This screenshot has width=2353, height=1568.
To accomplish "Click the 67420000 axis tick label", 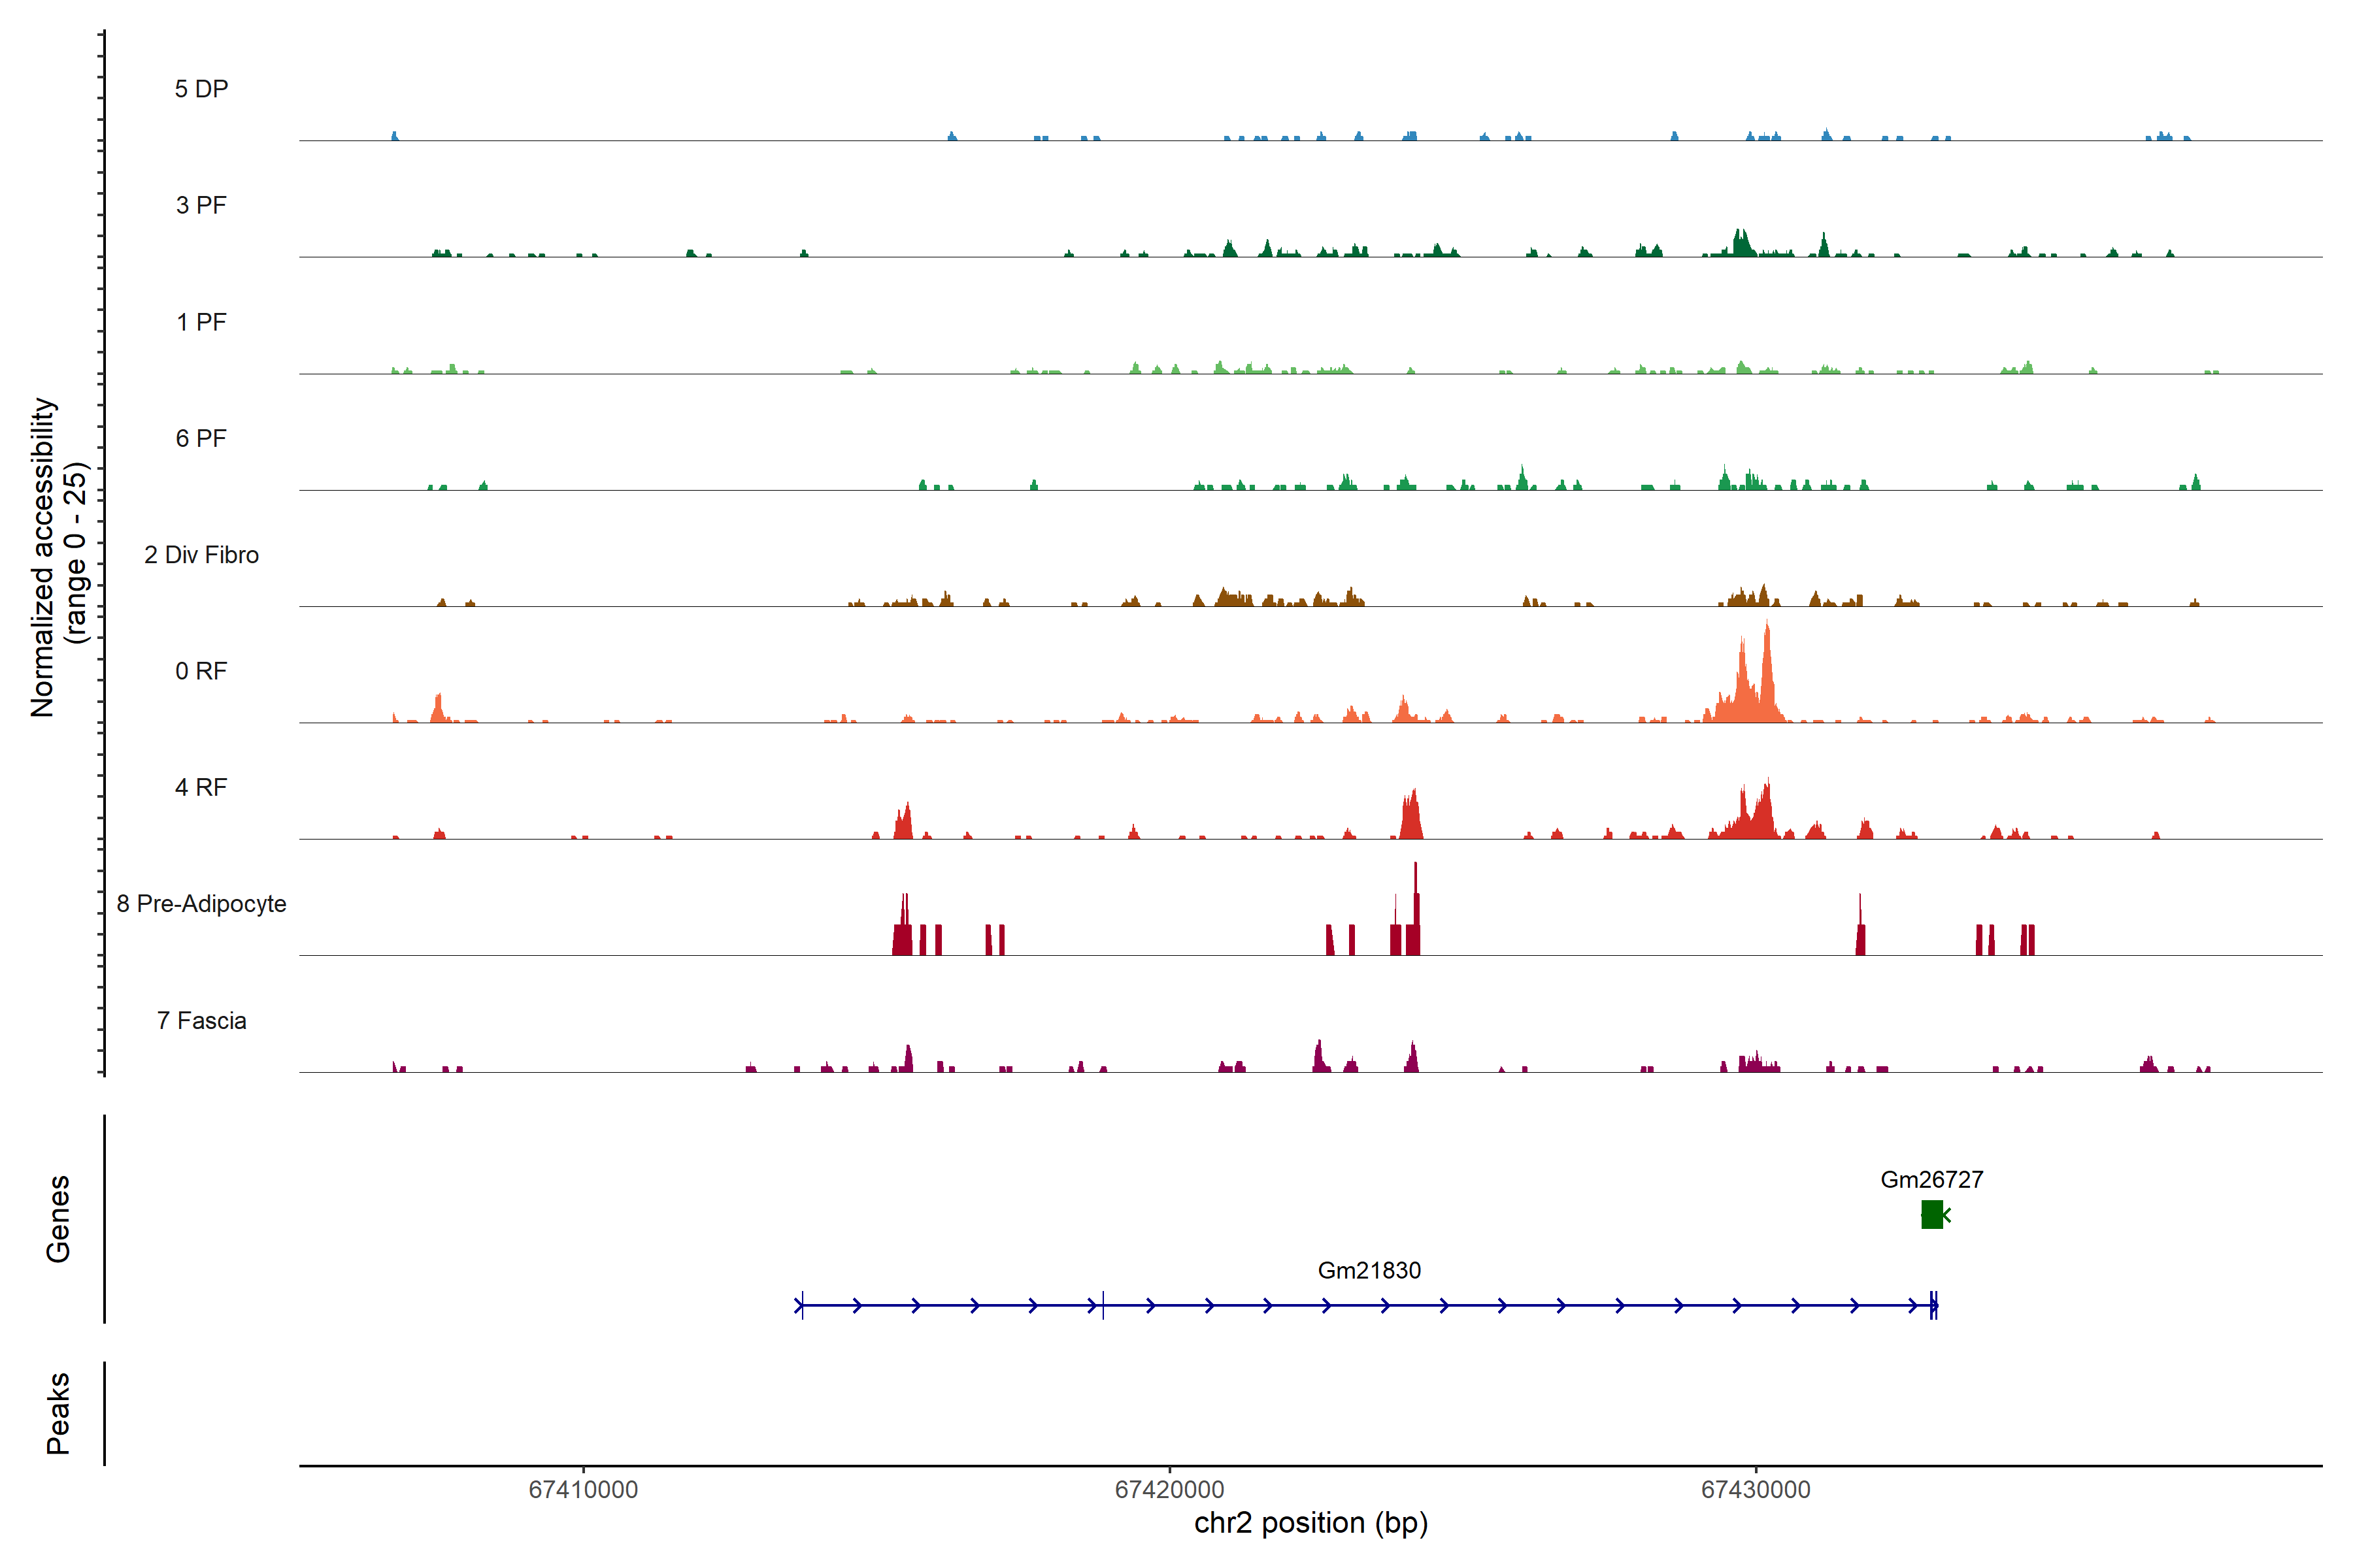I will click(1169, 1489).
